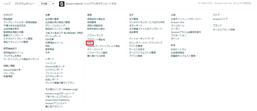Open the 日本語 language dropdown
The width and height of the screenshot is (257, 111).
click(x=47, y=4)
